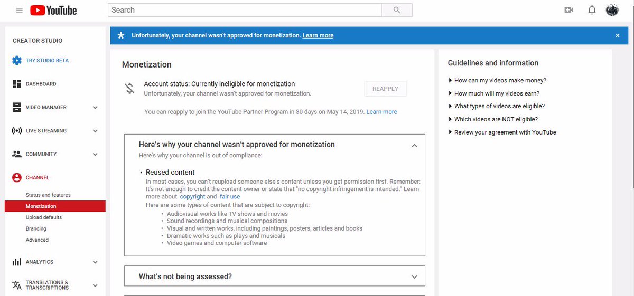Screen dimensions: 634x296
Task: Expand Translations & Transcriptions chevron
Action: [x=95, y=285]
